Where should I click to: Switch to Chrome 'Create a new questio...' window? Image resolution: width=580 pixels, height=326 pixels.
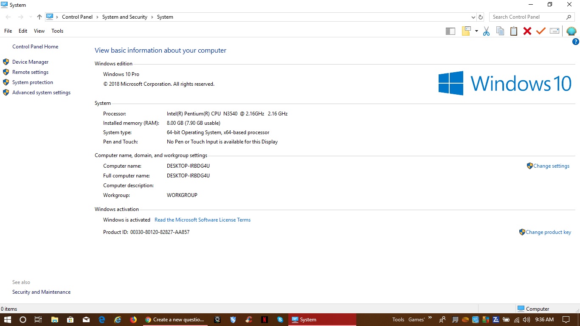click(175, 320)
